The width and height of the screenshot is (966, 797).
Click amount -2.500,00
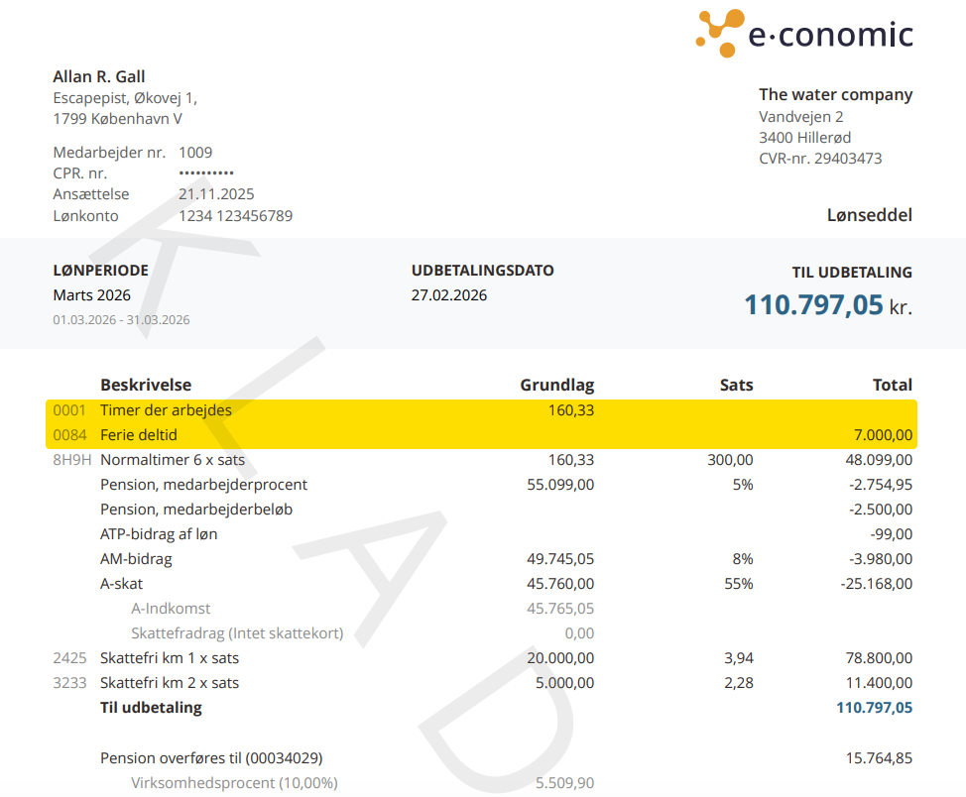point(881,510)
